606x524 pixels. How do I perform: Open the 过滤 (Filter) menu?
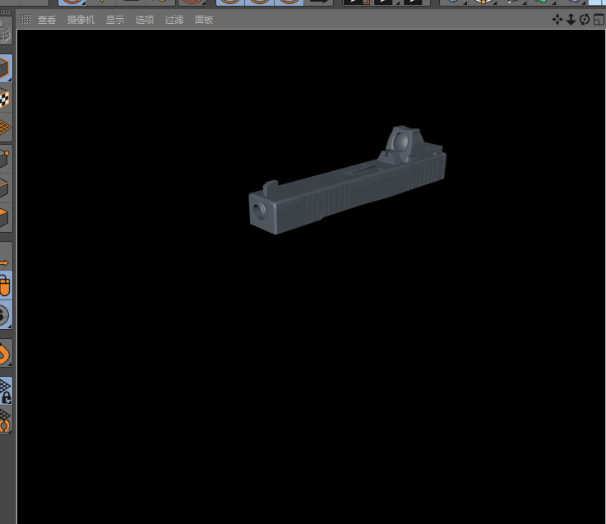174,20
